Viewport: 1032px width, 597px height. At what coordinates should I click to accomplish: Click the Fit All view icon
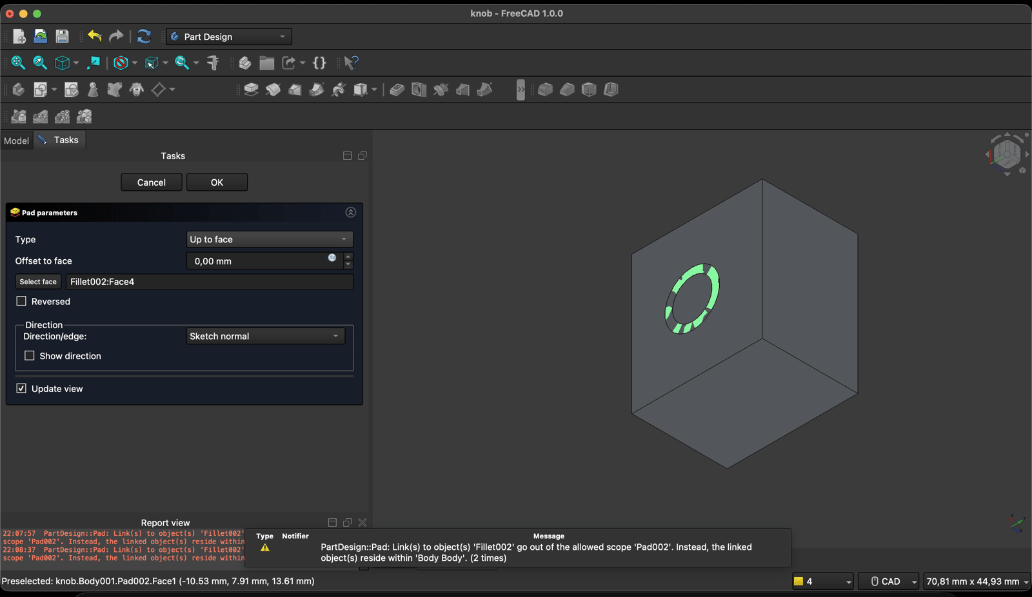tap(18, 63)
